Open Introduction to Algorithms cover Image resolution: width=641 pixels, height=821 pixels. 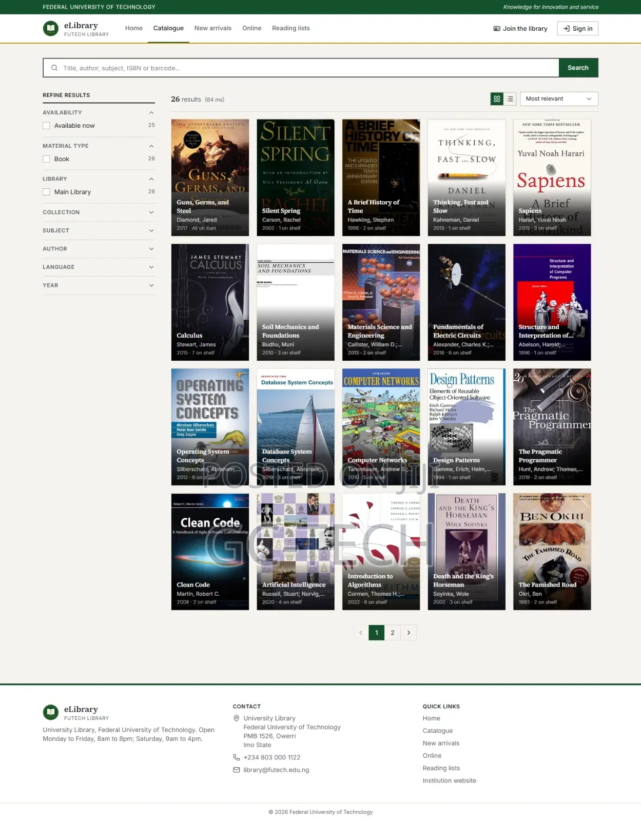click(381, 552)
